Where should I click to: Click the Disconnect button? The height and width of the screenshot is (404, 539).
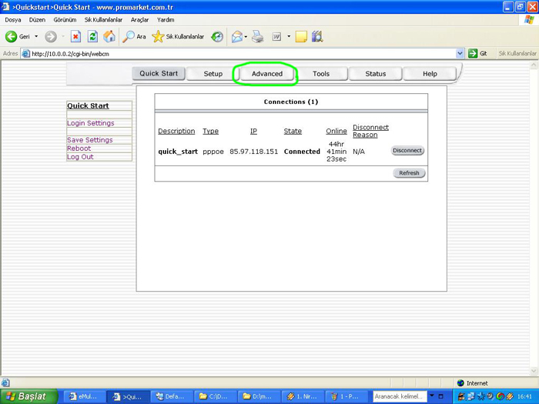[x=407, y=151]
